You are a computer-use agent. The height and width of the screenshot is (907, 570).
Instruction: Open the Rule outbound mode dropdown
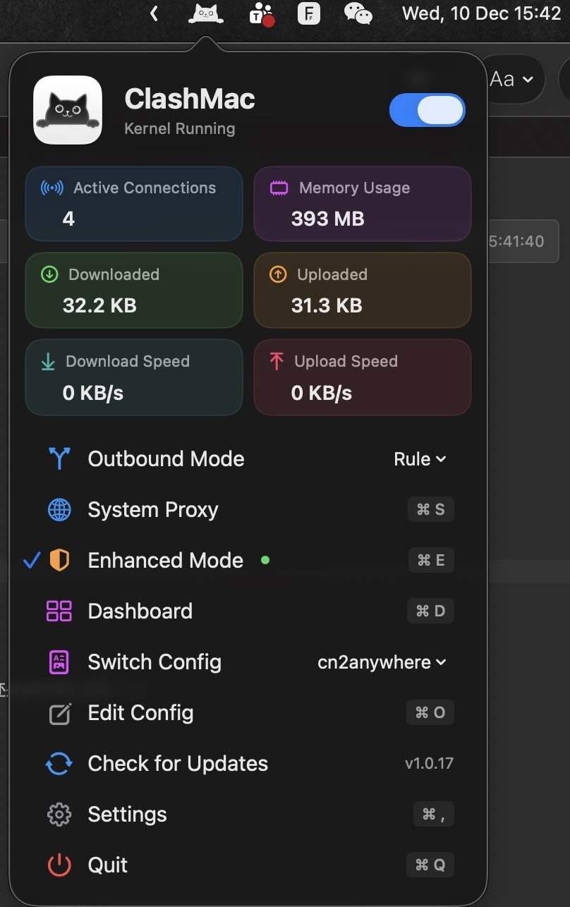tap(420, 459)
